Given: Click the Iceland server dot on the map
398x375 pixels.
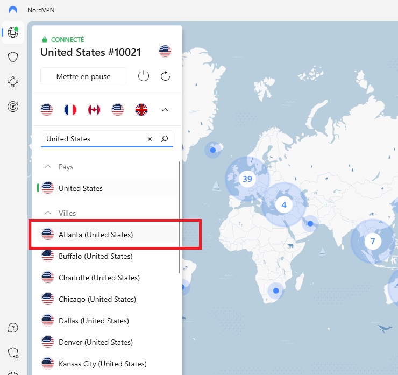Looking at the screenshot, I should tap(213, 150).
